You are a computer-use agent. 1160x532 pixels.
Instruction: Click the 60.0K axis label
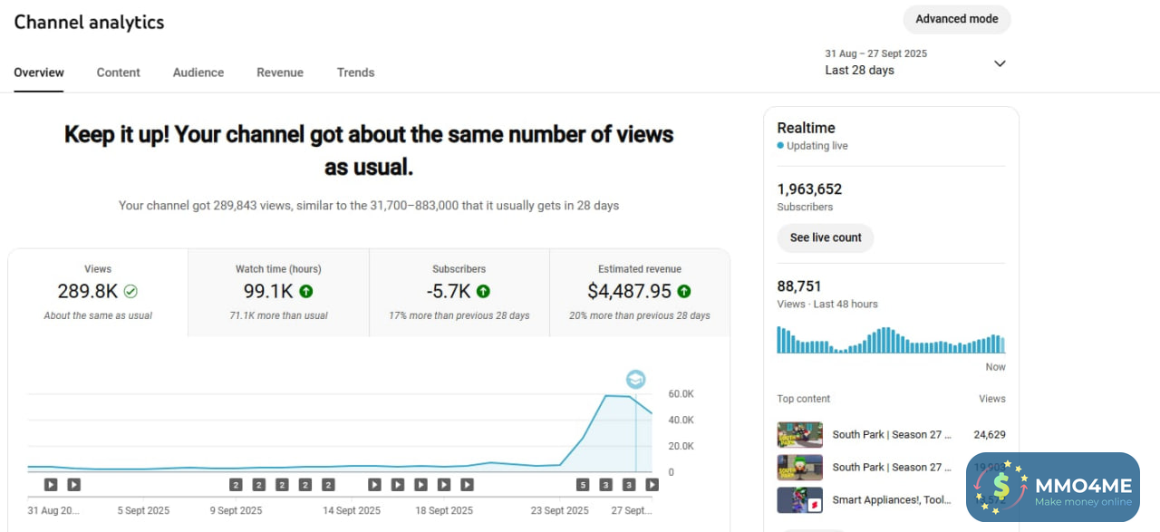[x=681, y=394]
